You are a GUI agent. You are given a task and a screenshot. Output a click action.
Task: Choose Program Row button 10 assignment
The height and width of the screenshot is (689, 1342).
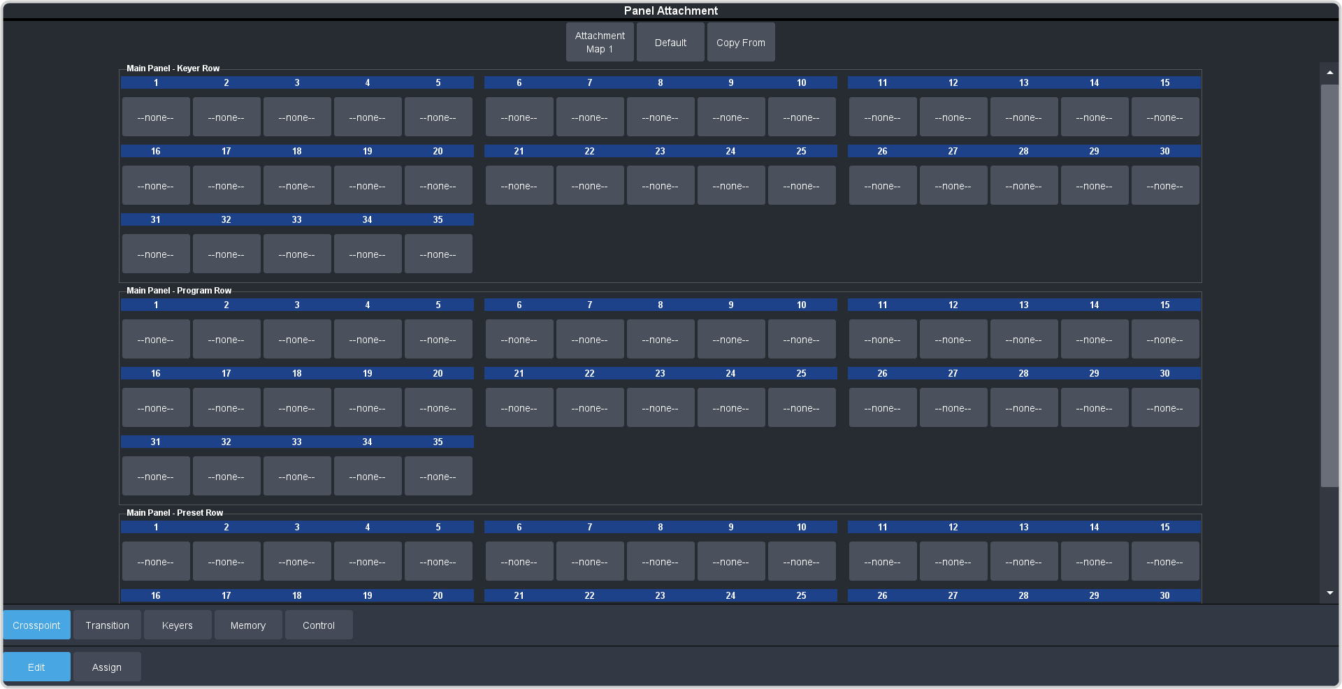(802, 339)
